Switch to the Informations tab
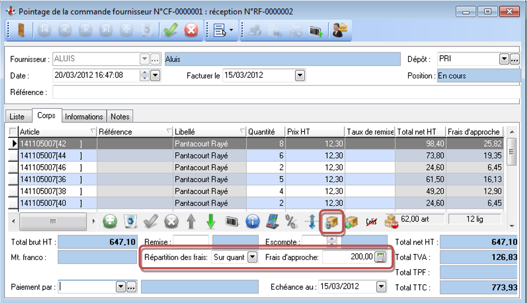 point(84,116)
